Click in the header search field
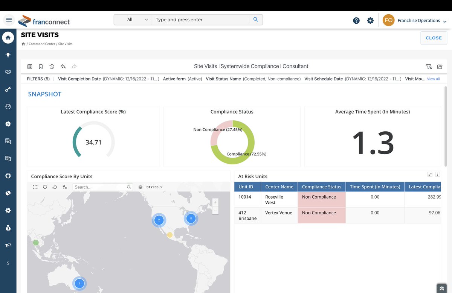The height and width of the screenshot is (293, 452). click(x=200, y=20)
